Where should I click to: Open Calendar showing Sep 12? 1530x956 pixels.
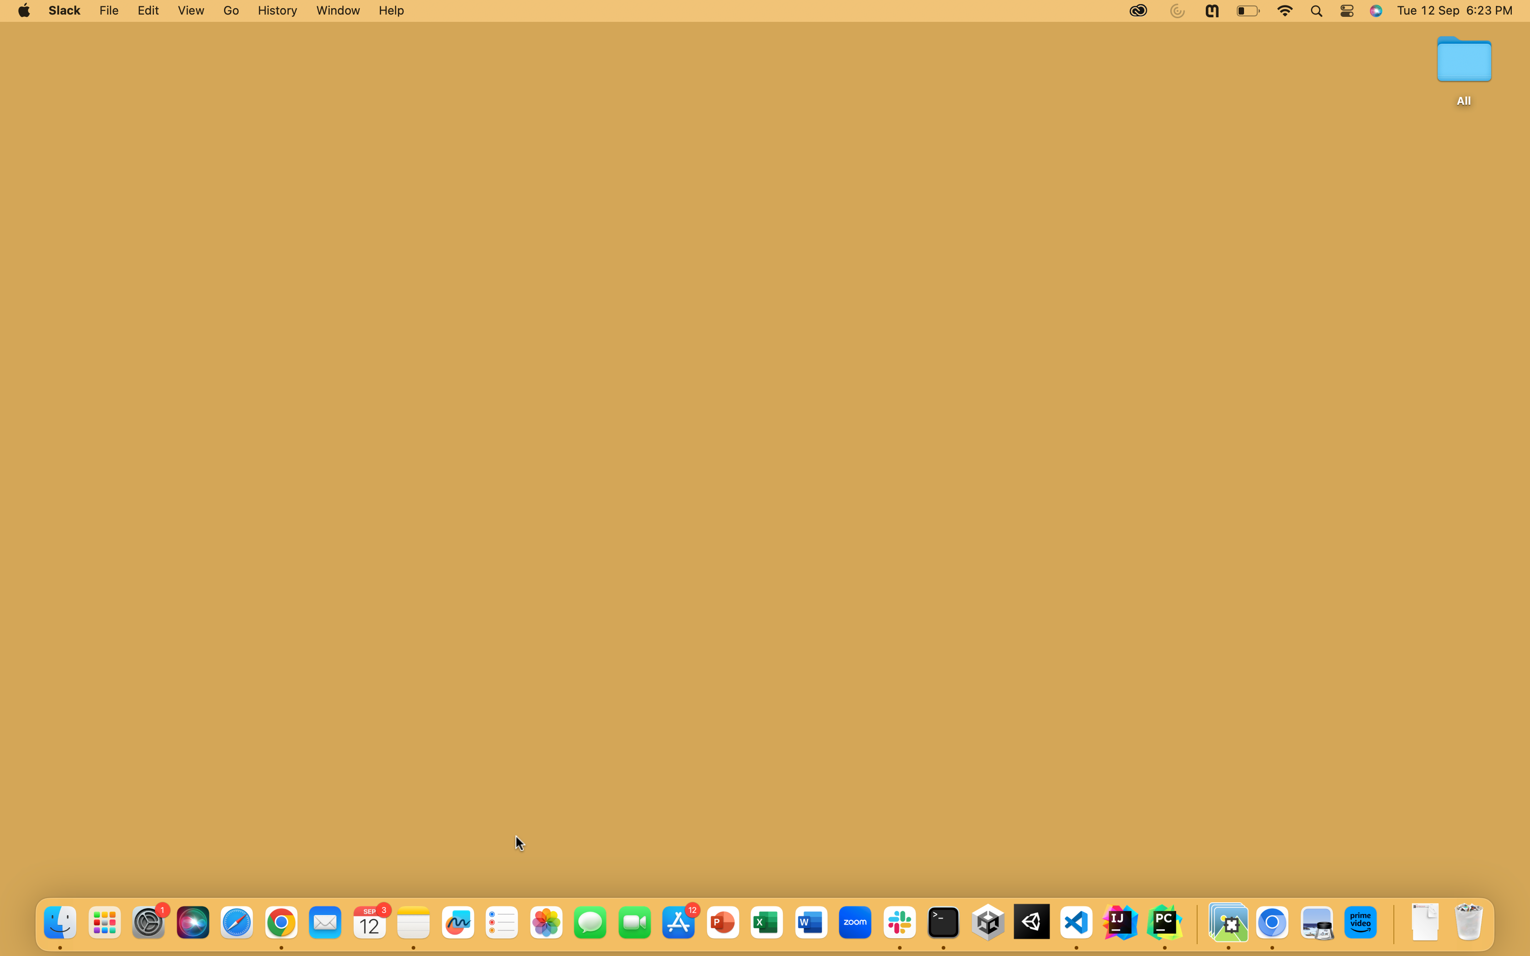click(370, 923)
